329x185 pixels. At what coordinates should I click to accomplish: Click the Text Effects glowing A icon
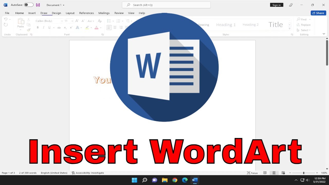77,27
